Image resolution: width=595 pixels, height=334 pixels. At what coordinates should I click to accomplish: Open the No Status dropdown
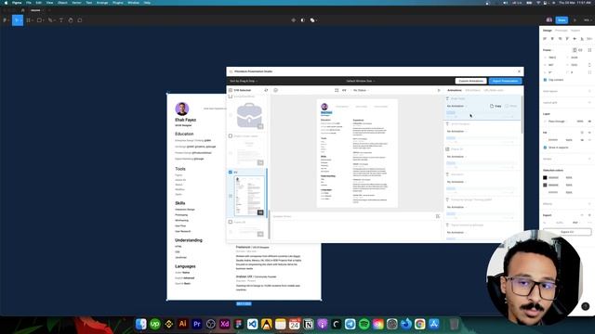point(361,90)
